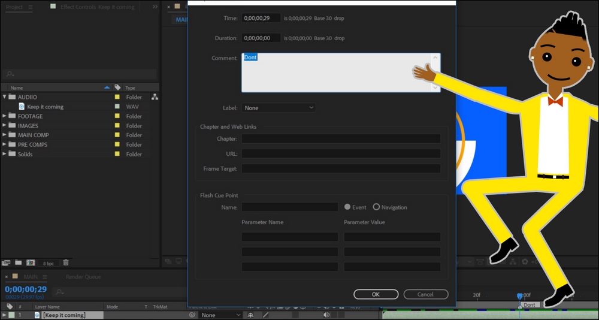Click layer 1 label color swatch in timeline
The height and width of the screenshot is (320, 599).
pyautogui.click(x=12, y=315)
